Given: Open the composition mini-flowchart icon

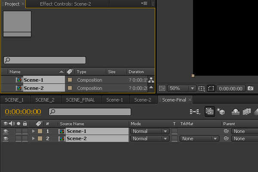Looking at the screenshot, I should pos(195,112).
